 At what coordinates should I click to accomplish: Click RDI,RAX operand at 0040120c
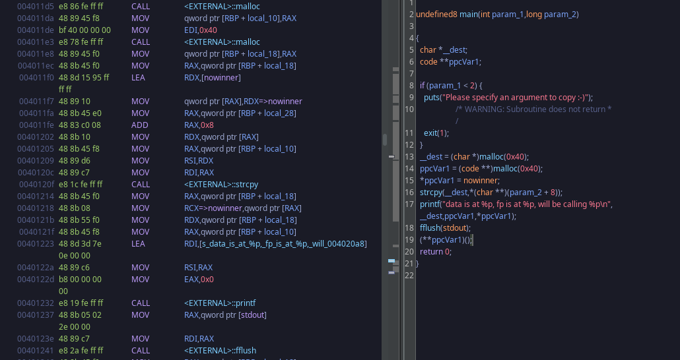point(199,173)
